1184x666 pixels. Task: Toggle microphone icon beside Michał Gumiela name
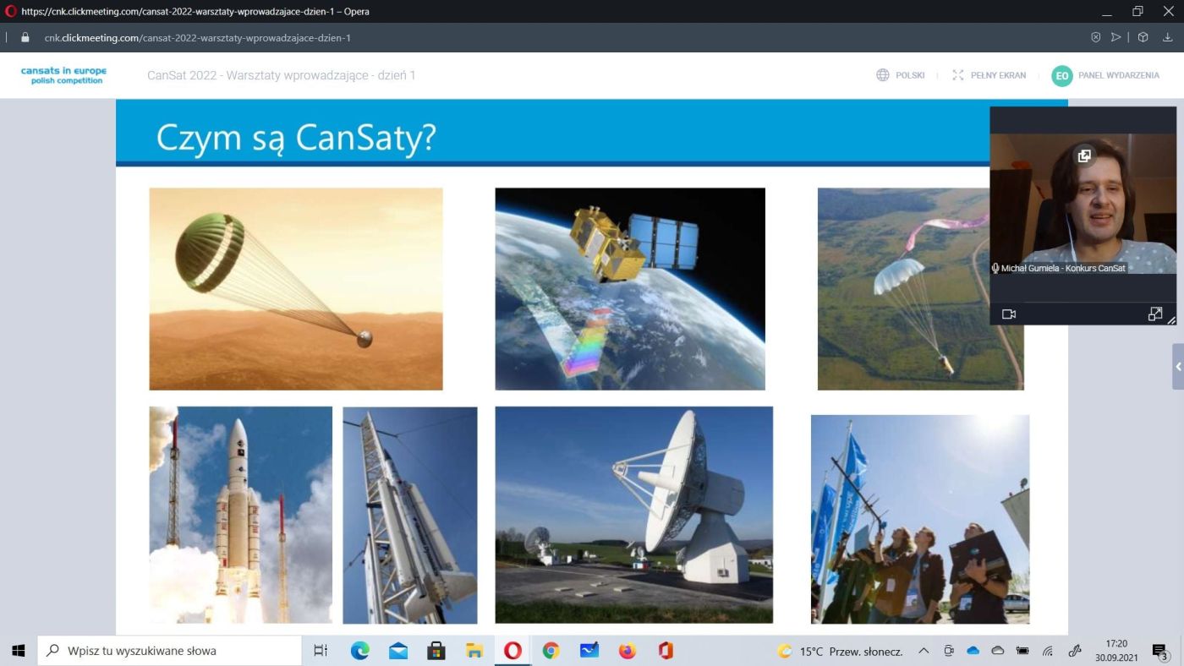tap(995, 268)
